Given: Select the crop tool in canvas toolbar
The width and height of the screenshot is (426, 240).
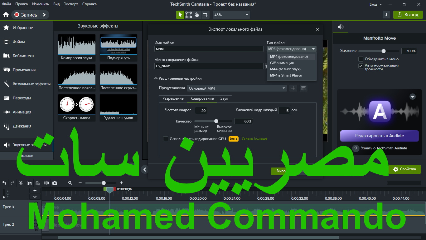Looking at the screenshot, I should click(x=205, y=15).
